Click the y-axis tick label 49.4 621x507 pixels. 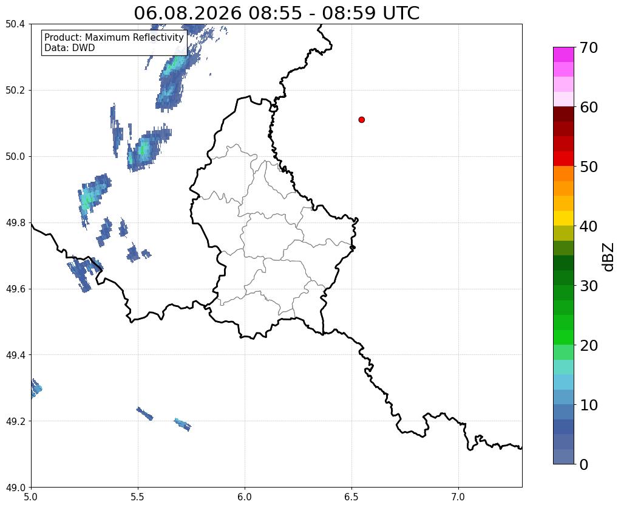[x=15, y=355]
